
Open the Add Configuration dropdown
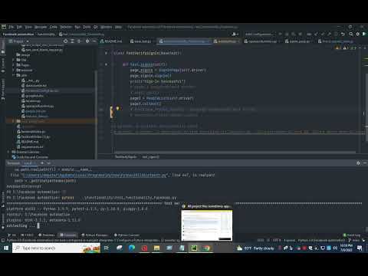(260, 34)
